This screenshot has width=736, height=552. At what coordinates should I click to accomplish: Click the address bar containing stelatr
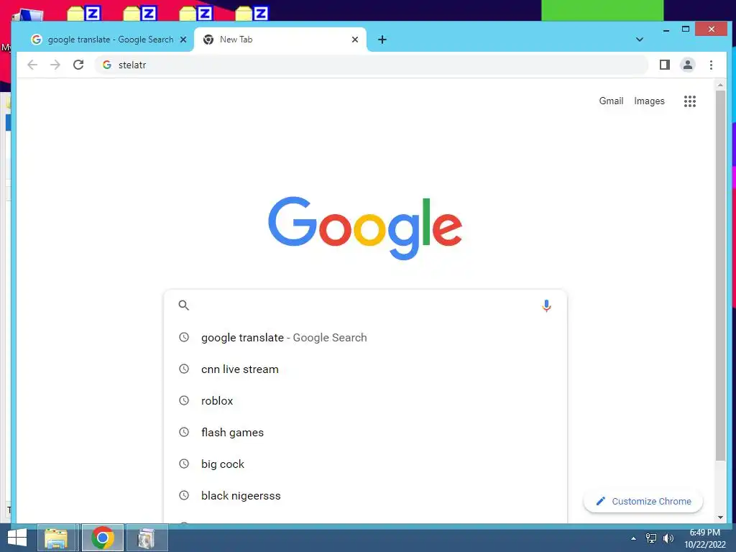pos(372,65)
